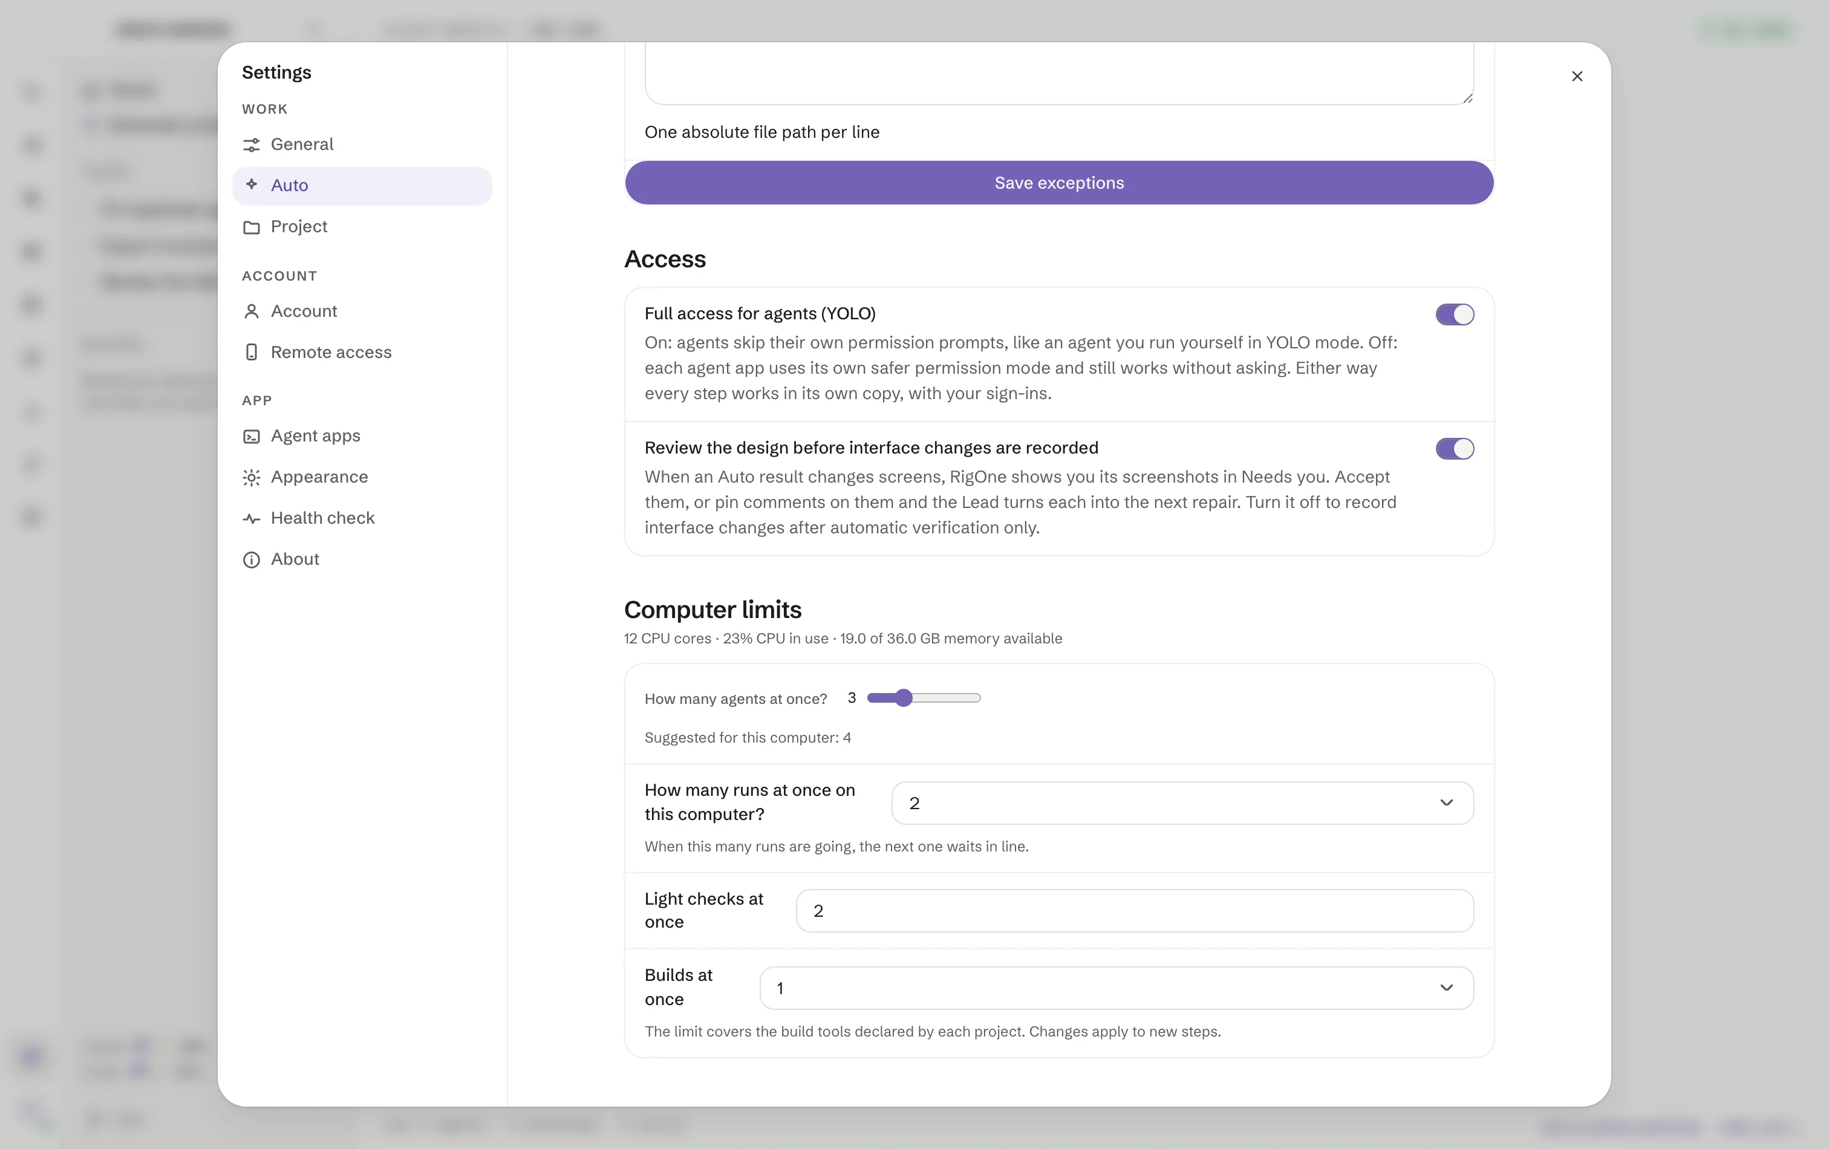The image size is (1829, 1149).
Task: Toggle Review the design before interface changes
Action: [1455, 449]
